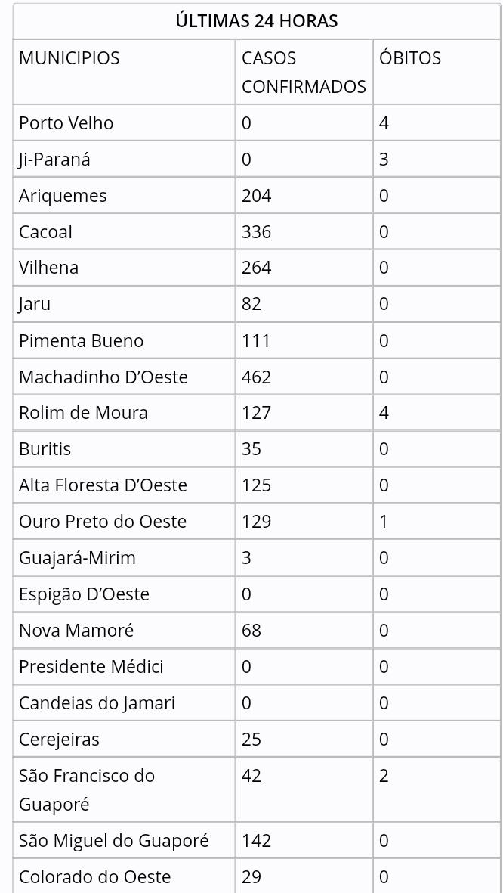Click Ouro Preto do Oeste cases 129
This screenshot has width=503, height=893.
pos(257,522)
